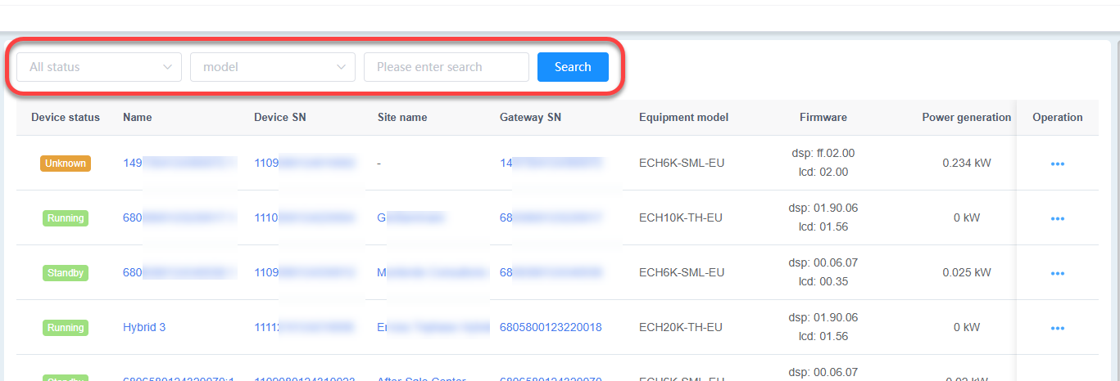The height and width of the screenshot is (381, 1120).
Task: Click the Gateway SN column header
Action: tap(530, 117)
